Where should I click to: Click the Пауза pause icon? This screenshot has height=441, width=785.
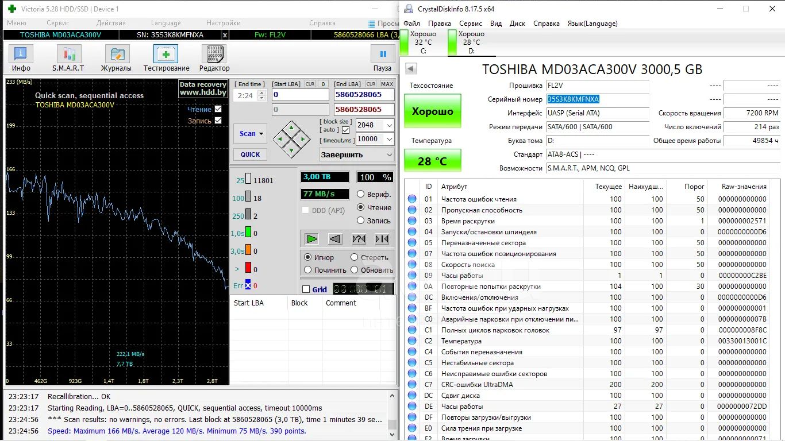tap(383, 55)
